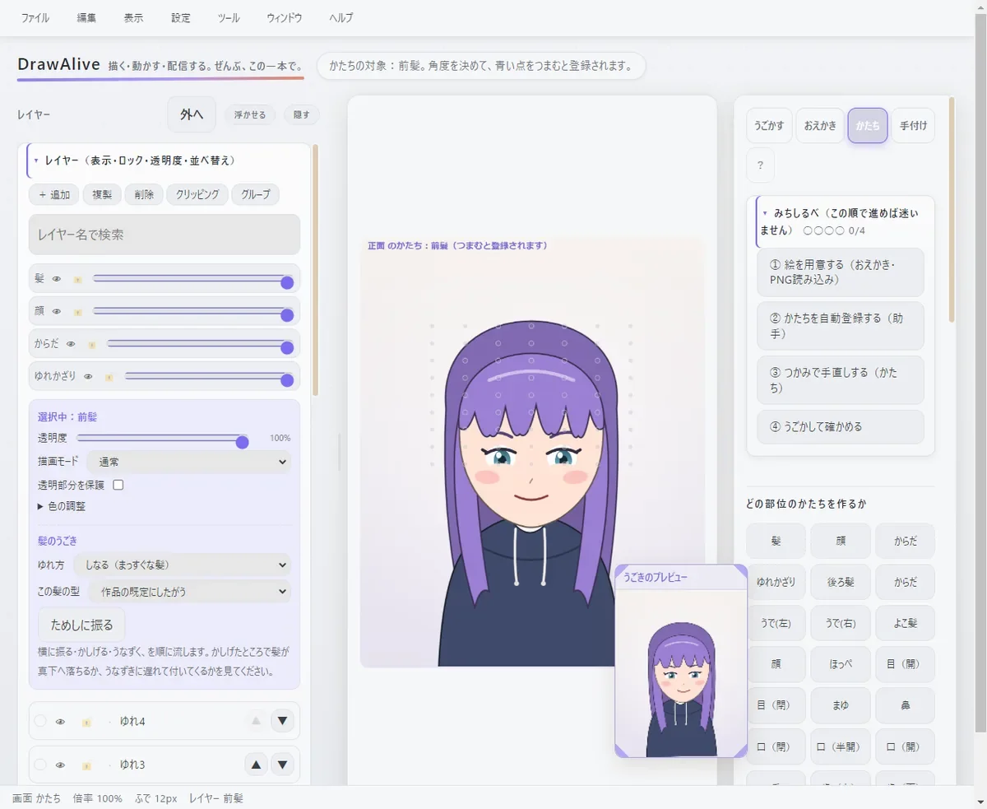Screen dimensions: 987x809
Task: Choose the まゆ part button
Action: point(841,705)
